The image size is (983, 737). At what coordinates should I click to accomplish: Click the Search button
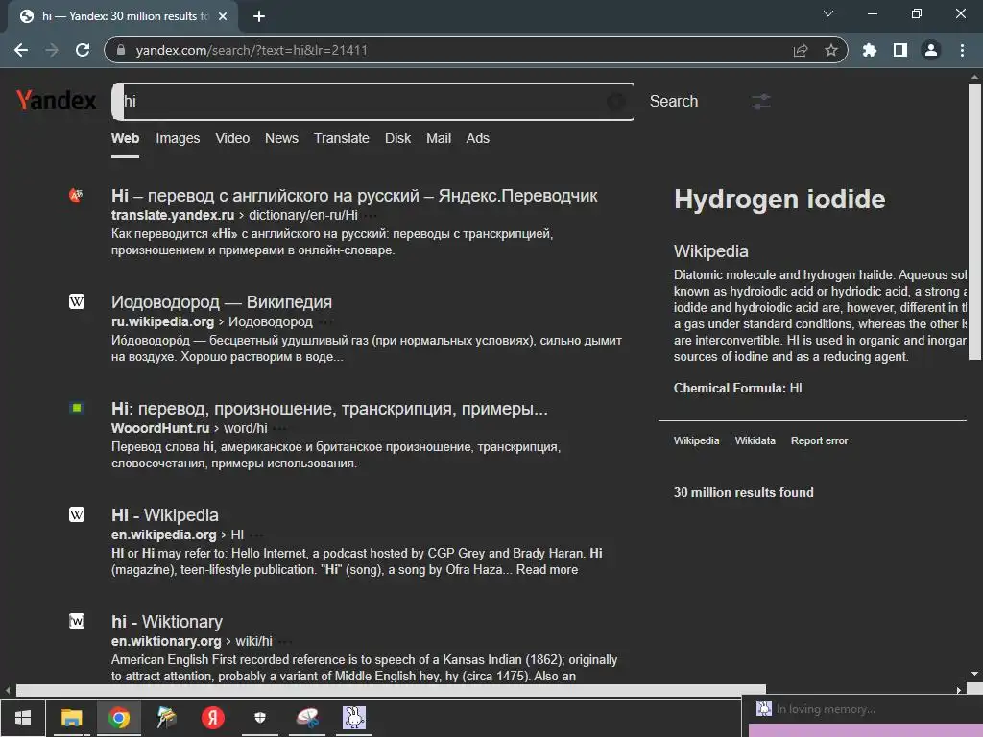click(673, 102)
